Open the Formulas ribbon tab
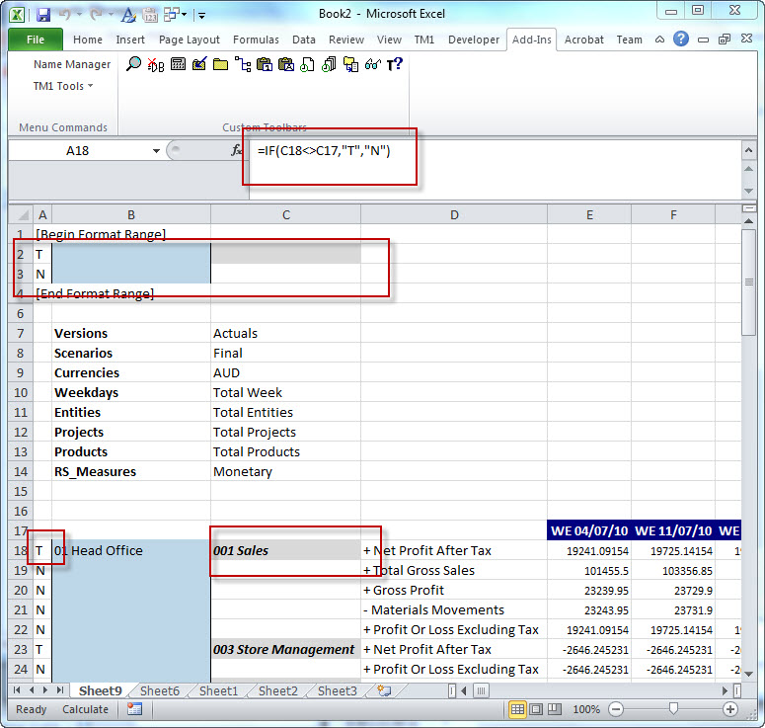Viewport: 765px width, 728px height. [x=256, y=40]
